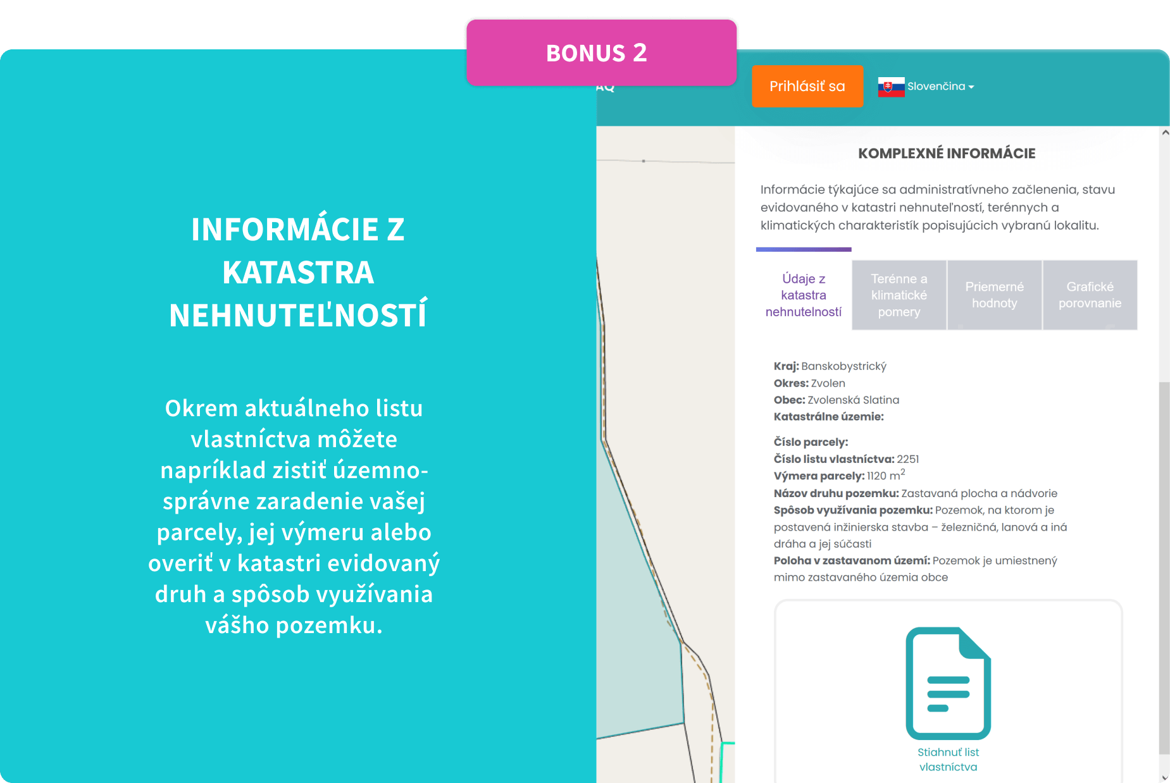Click the vertical scrollbar thumb

click(1164, 569)
